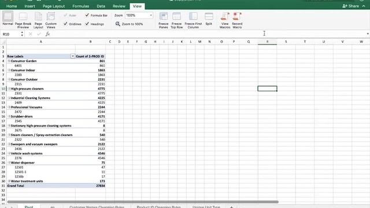Screen dimensions: 370x208
Task: Open the Formulas ribbon tab
Action: point(81,6)
